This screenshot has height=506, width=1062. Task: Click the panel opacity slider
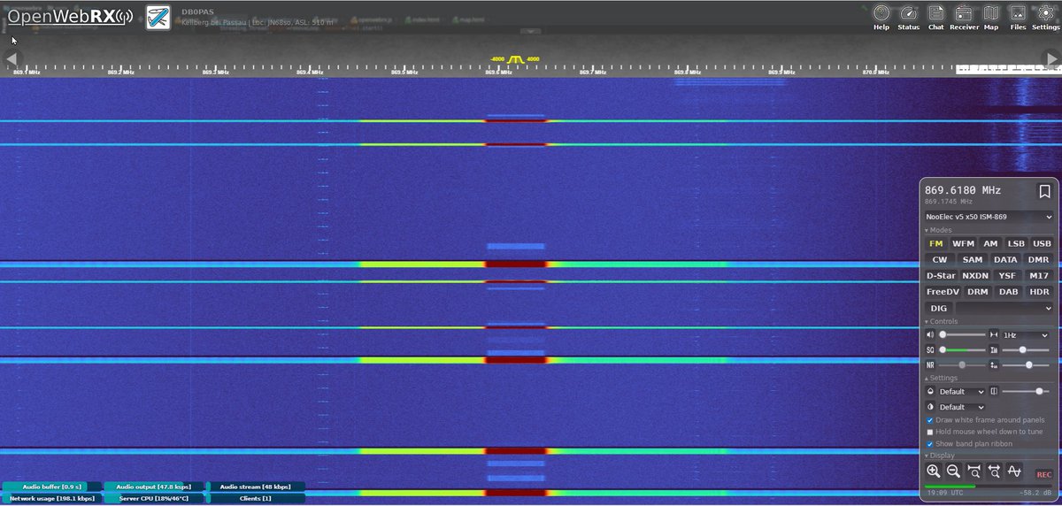pyautogui.click(x=1027, y=391)
